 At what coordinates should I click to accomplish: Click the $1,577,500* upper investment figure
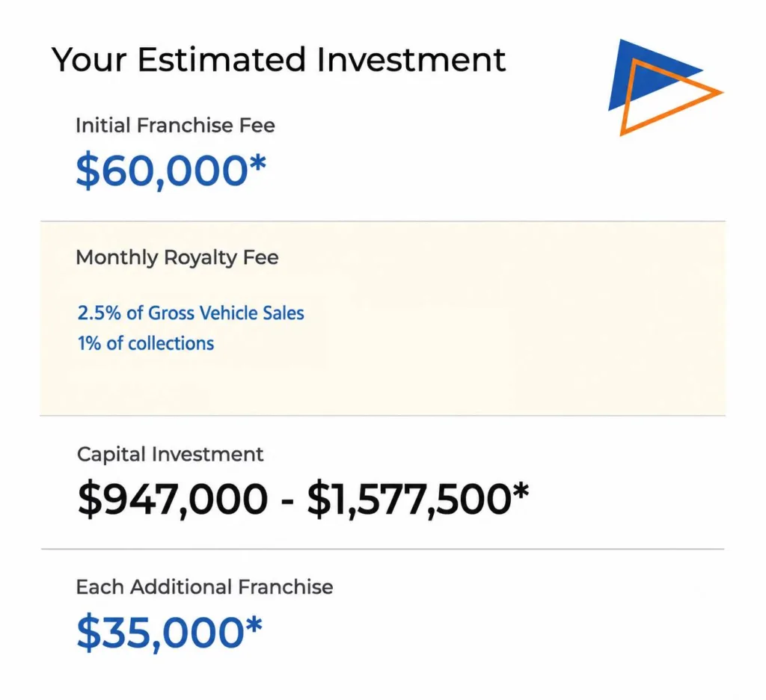coord(418,500)
